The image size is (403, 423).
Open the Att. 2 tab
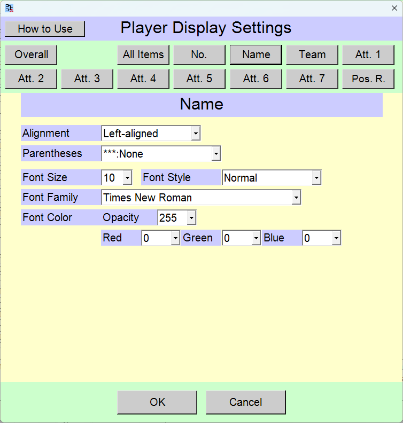point(31,79)
